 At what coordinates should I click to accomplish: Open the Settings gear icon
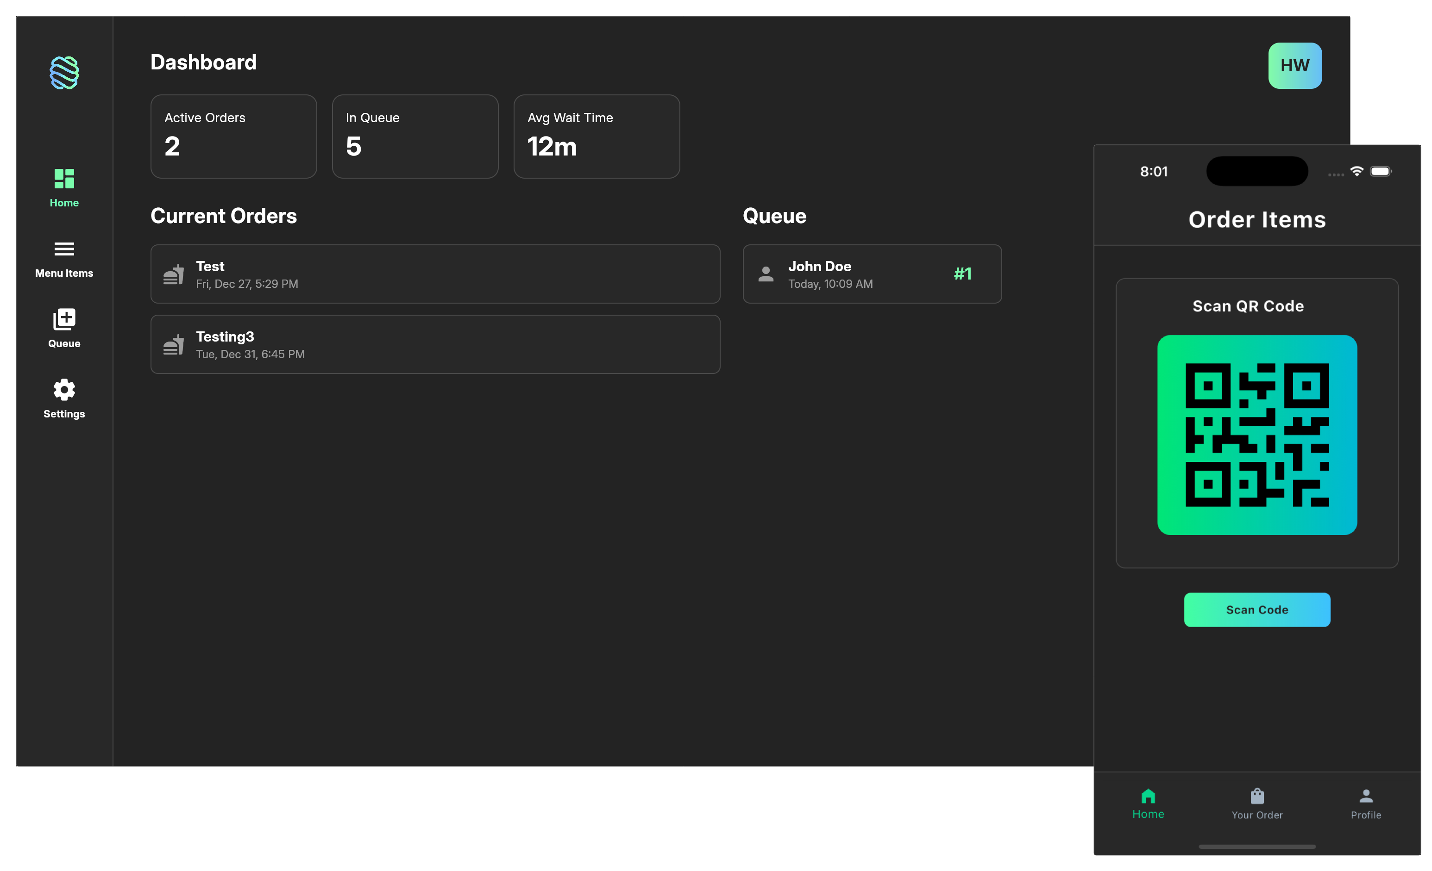pyautogui.click(x=64, y=389)
